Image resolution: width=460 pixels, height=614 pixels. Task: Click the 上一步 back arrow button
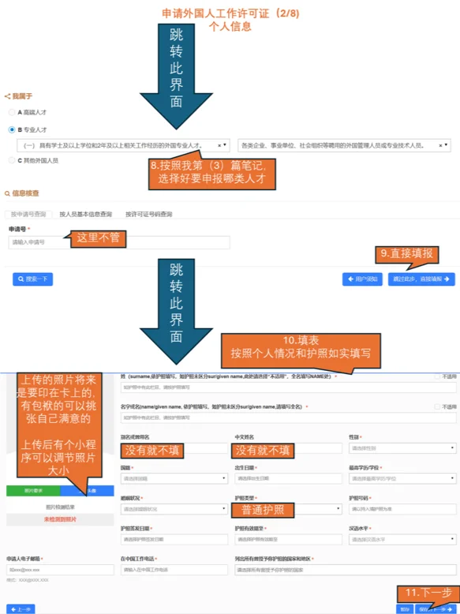(x=21, y=609)
